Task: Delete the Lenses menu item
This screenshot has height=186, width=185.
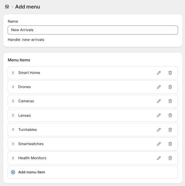Action: [170, 115]
